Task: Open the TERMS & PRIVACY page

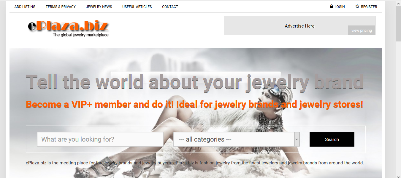Action: (61, 7)
